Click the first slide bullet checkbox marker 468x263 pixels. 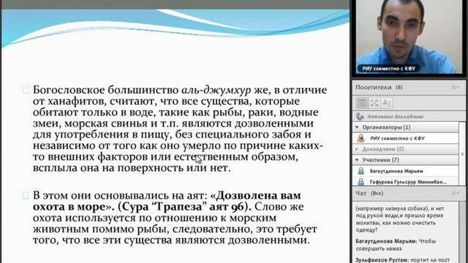[26, 90]
